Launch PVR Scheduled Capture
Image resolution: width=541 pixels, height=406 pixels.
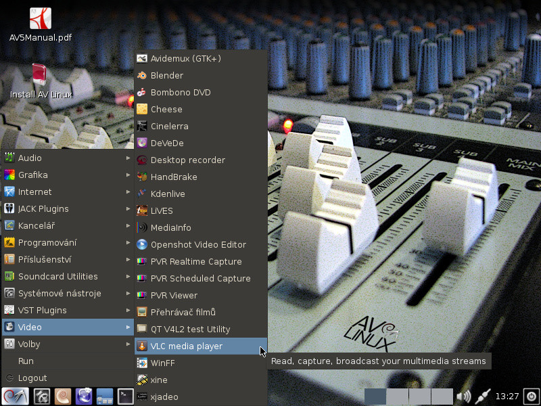click(201, 278)
